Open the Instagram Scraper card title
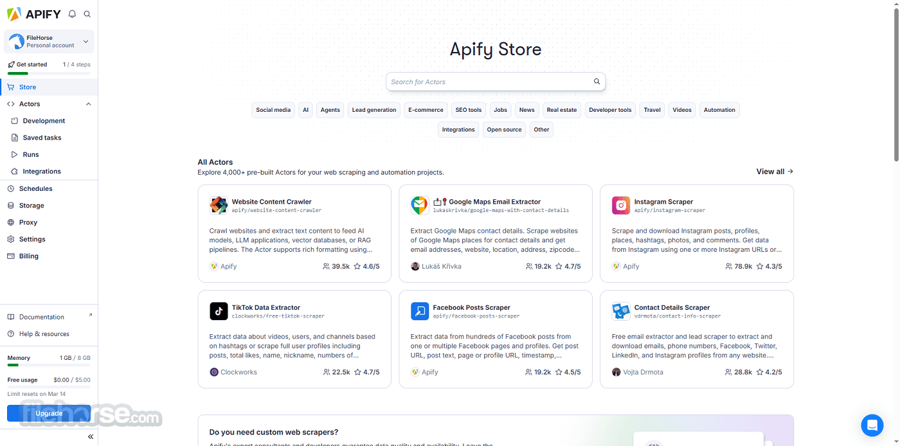The width and height of the screenshot is (900, 446). point(663,202)
